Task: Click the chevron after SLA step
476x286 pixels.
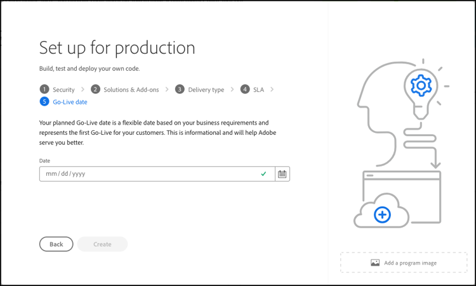Action: 272,89
